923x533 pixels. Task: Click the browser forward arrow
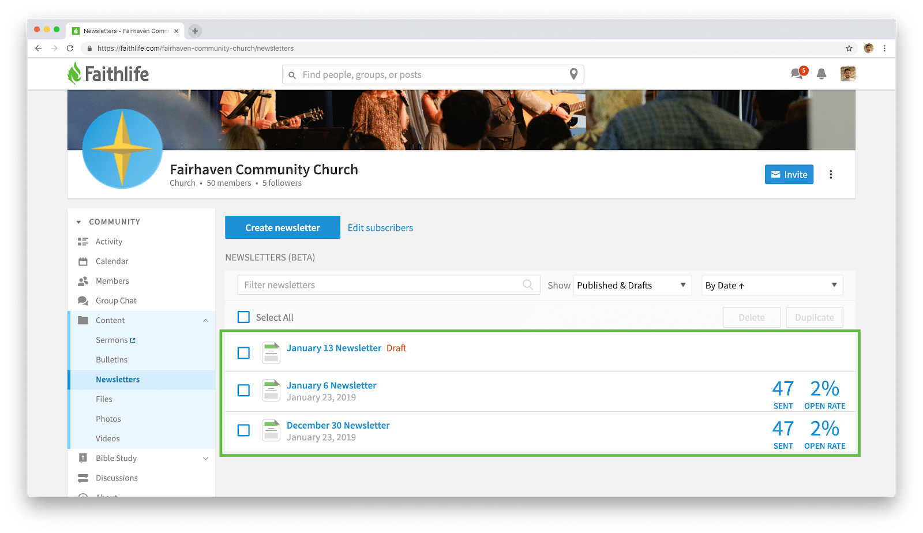54,48
